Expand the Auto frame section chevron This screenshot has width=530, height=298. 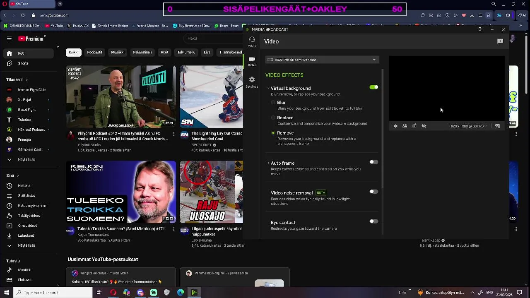pos(268,163)
